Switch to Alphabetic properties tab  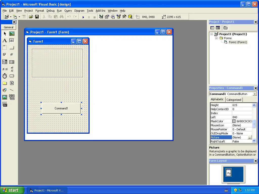click(x=217, y=99)
